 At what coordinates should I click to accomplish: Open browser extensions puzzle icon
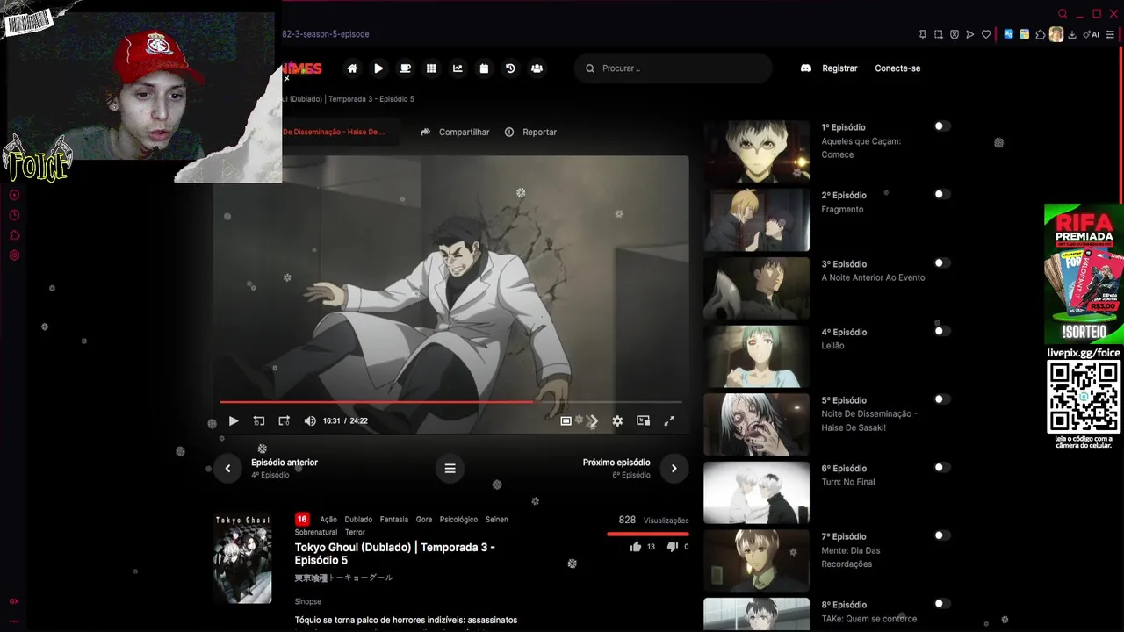pos(1041,34)
